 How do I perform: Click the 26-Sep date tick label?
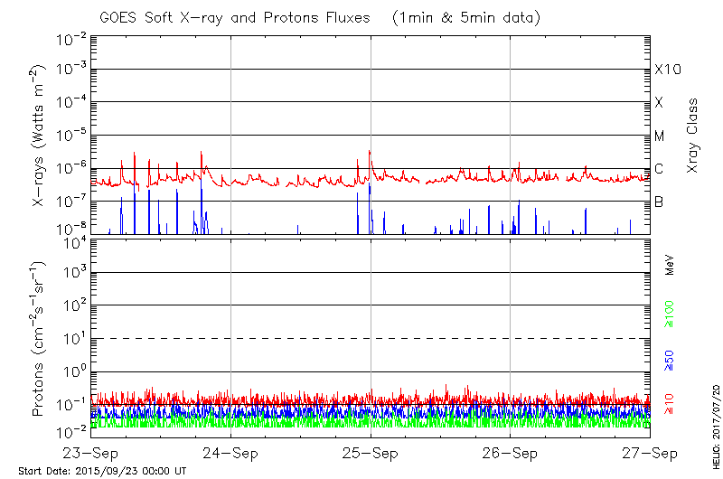(511, 453)
